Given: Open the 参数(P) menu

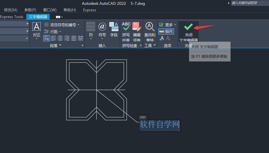Looking at the screenshot, I should click(30, 10).
